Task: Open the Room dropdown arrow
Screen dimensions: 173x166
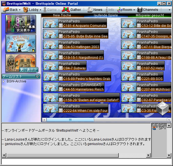Action: coord(134,10)
